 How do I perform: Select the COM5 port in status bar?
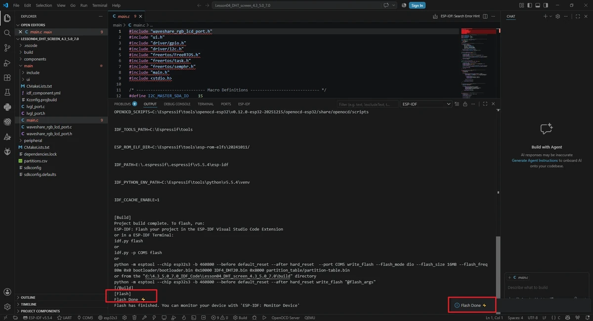[x=85, y=318]
